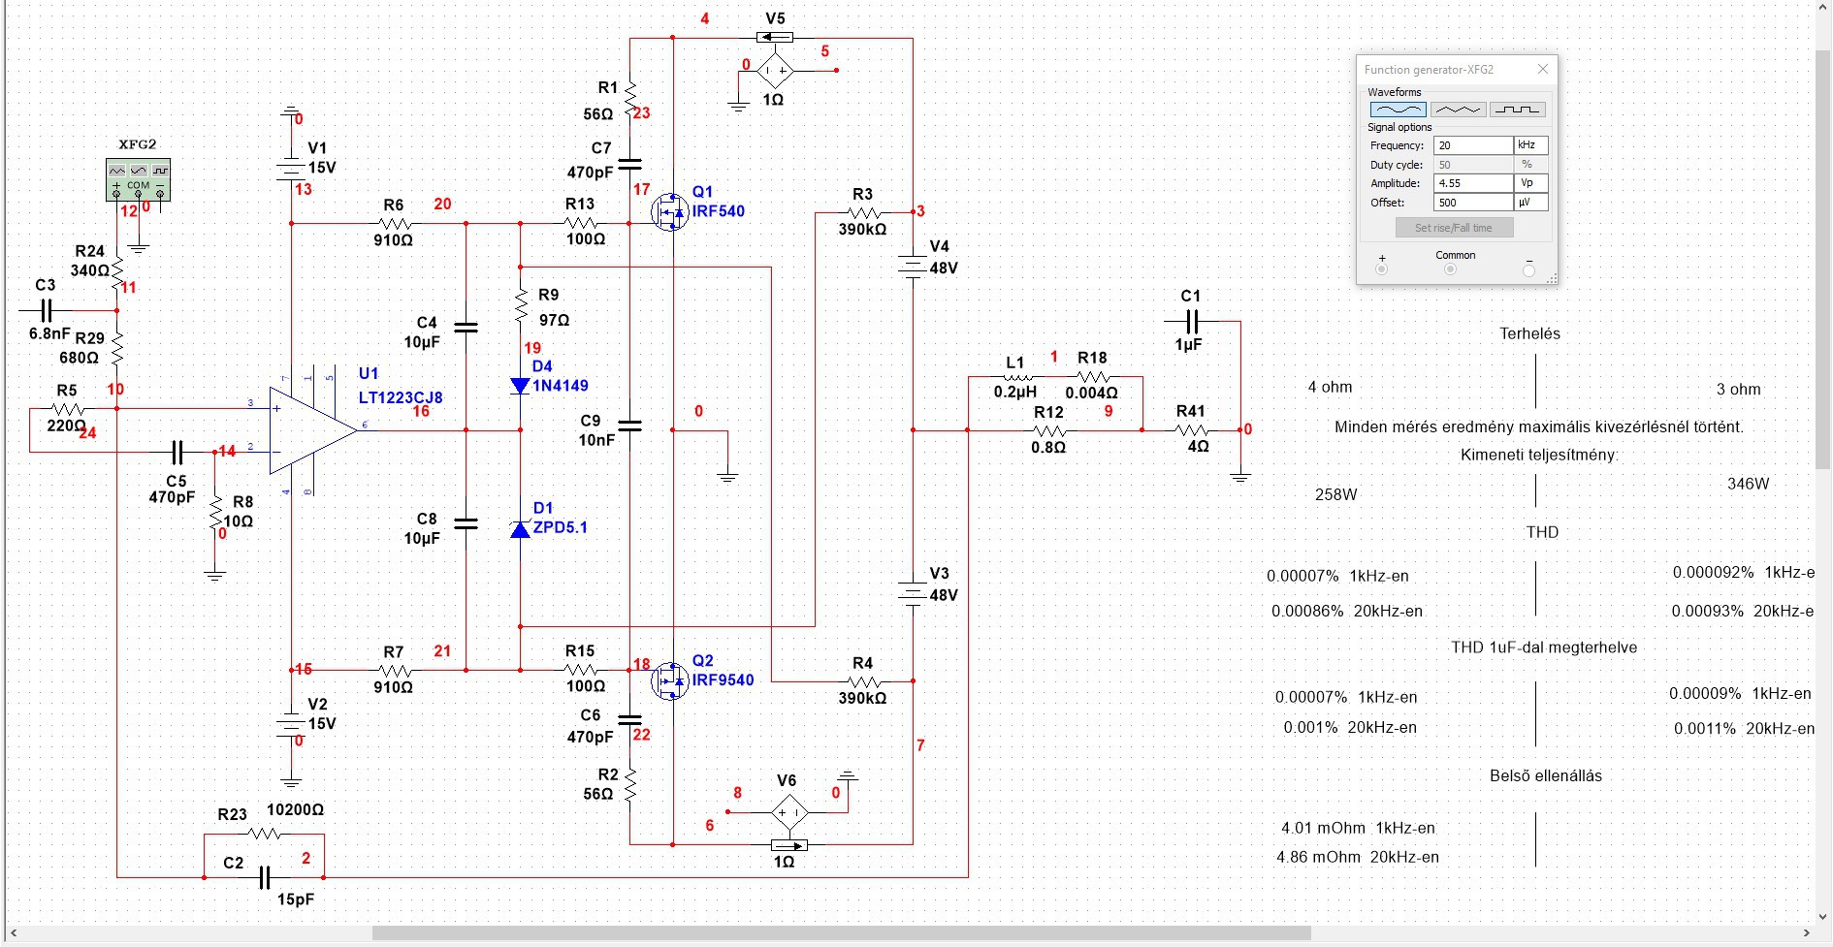Click the Amplitude value field
This screenshot has width=1833, height=947.
1473,183
